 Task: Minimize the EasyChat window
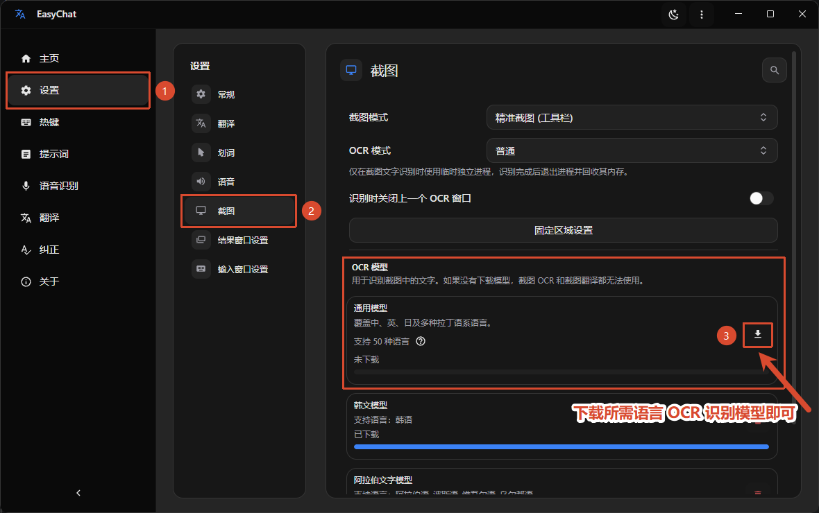(738, 14)
